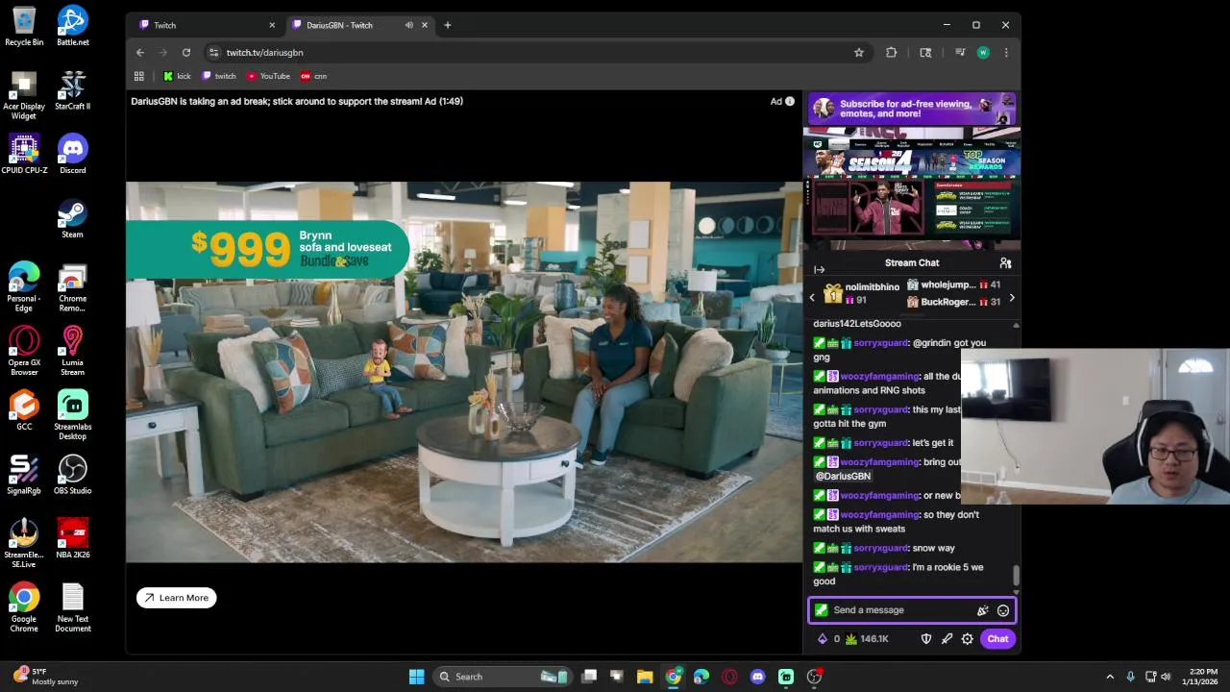
Task: Open Chrome three-dot menu
Action: pos(1006,53)
